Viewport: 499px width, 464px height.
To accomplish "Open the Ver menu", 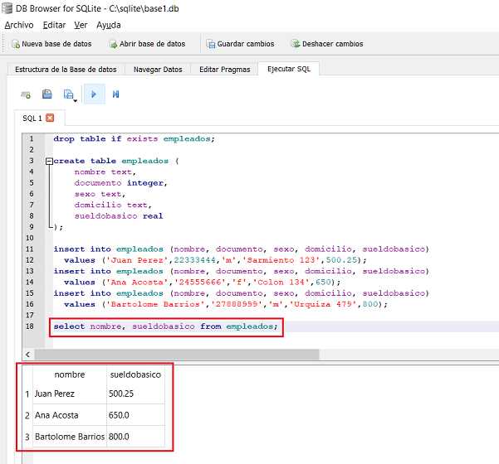I will [x=81, y=25].
